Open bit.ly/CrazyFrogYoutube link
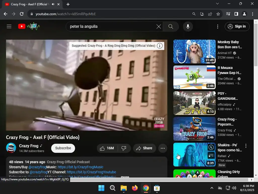Image resolution: width=258 pixels, height=194 pixels. coord(91,172)
